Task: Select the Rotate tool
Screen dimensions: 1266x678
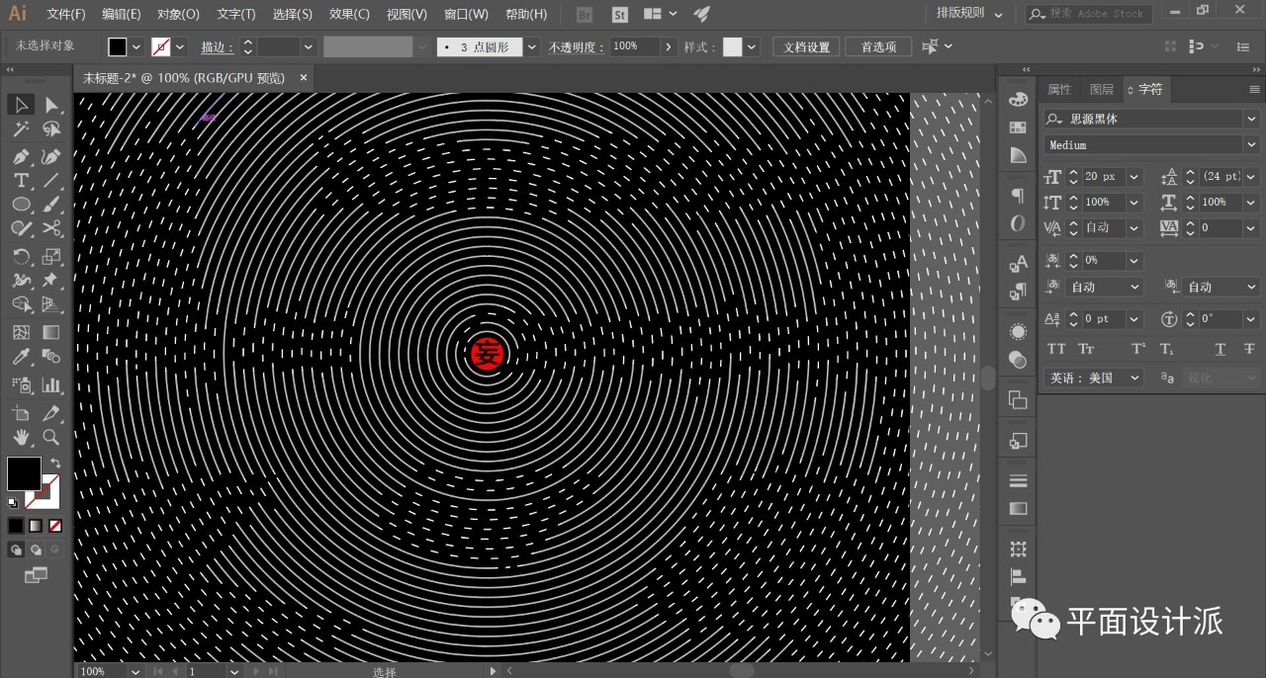Action: 21,257
